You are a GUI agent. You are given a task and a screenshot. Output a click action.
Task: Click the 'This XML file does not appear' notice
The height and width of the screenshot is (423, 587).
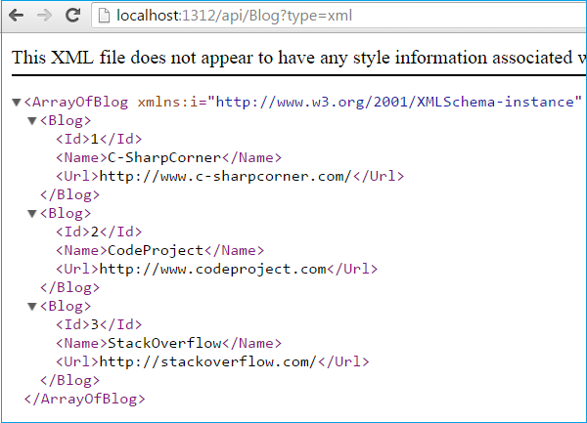tap(298, 58)
